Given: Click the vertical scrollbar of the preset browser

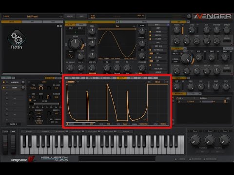Looking at the screenshot, I should pyautogui.click(x=61, y=50).
